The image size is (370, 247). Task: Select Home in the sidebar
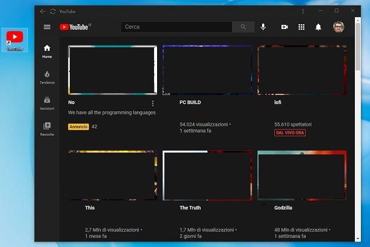point(47,51)
